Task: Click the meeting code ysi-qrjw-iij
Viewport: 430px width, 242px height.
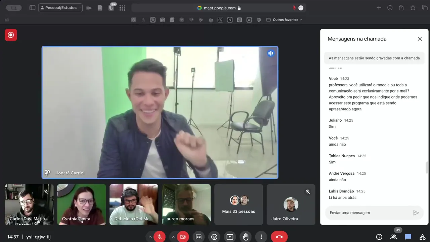Action: click(x=38, y=237)
